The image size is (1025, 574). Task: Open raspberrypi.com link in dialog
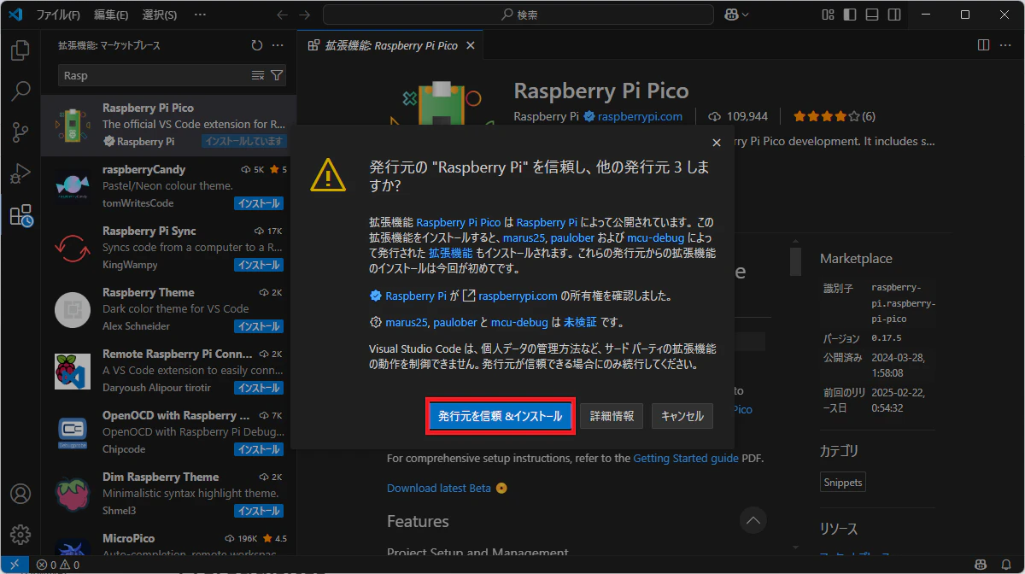[x=518, y=296]
